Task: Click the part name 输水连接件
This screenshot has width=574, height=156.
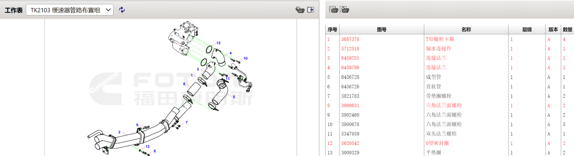Action: pos(439,49)
